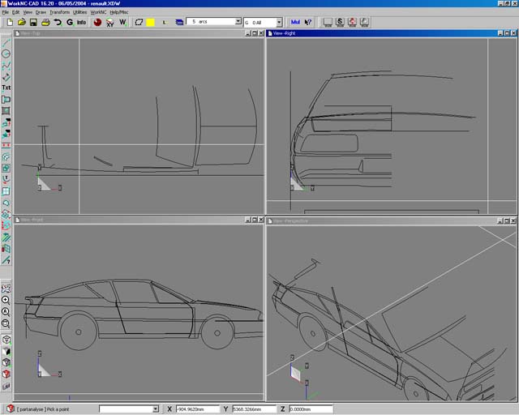519x415 pixels.
Task: Open the Transform menu
Action: tap(59, 12)
